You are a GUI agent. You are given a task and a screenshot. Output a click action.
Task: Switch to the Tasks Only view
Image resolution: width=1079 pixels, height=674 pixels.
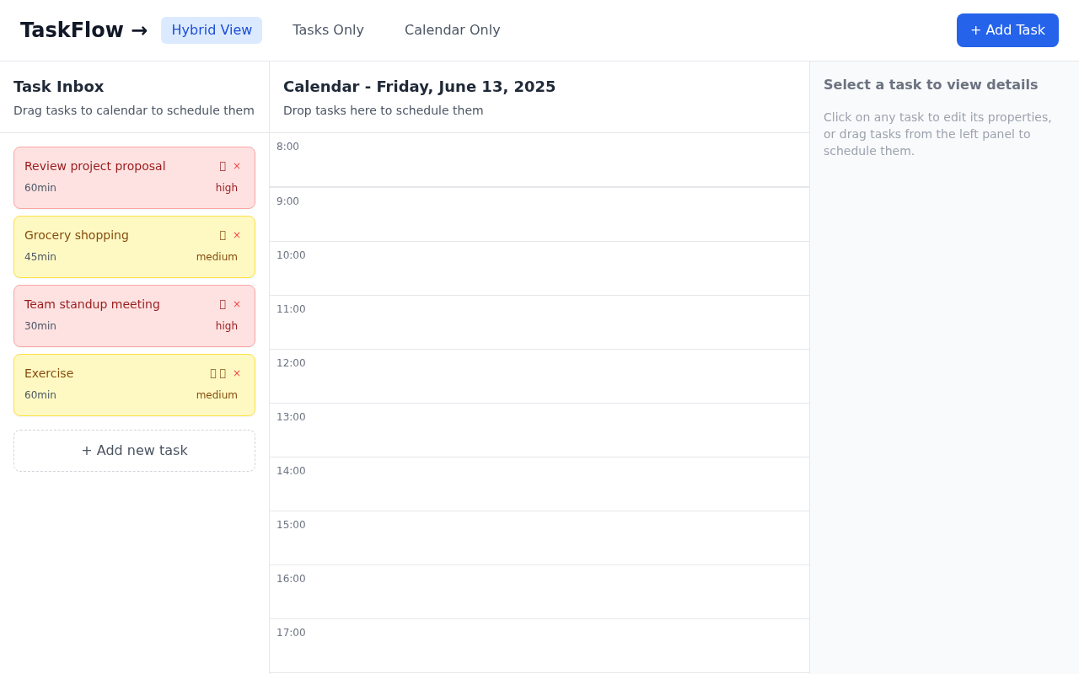[x=328, y=29]
